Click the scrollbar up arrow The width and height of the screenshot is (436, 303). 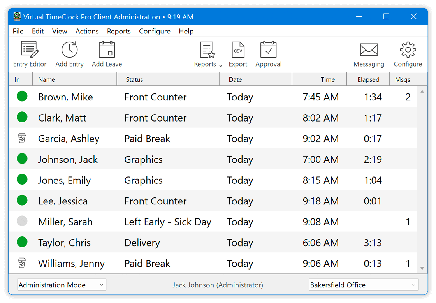422,91
